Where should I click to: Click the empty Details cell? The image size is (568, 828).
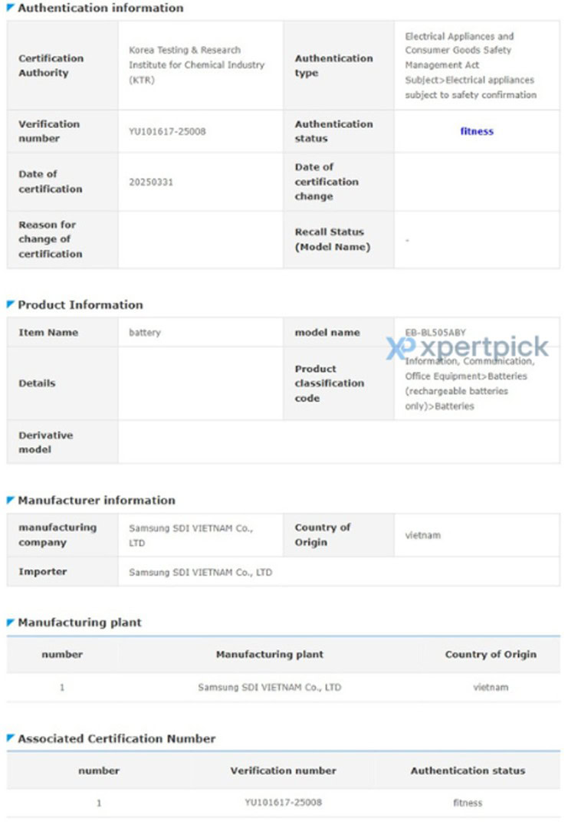[200, 383]
